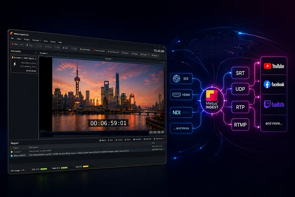Open the View menu
The width and height of the screenshot is (295, 197).
tap(19, 39)
